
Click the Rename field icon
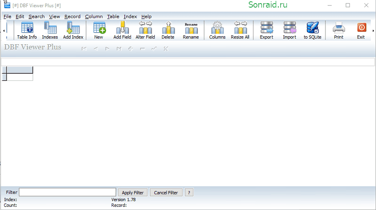coord(191,30)
